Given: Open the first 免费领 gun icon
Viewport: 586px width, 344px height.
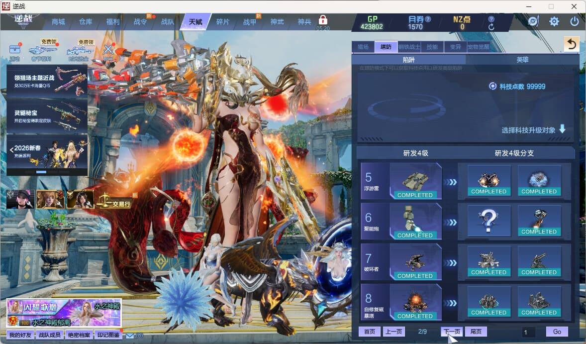Looking at the screenshot, I should [42, 50].
